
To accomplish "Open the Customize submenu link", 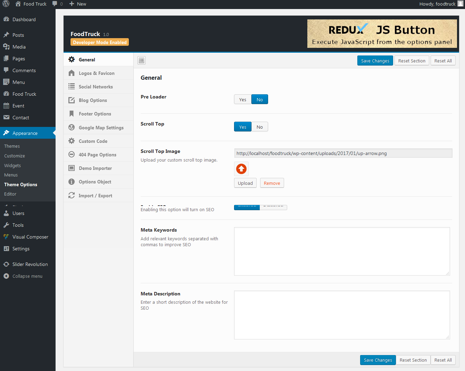I will click(x=15, y=156).
